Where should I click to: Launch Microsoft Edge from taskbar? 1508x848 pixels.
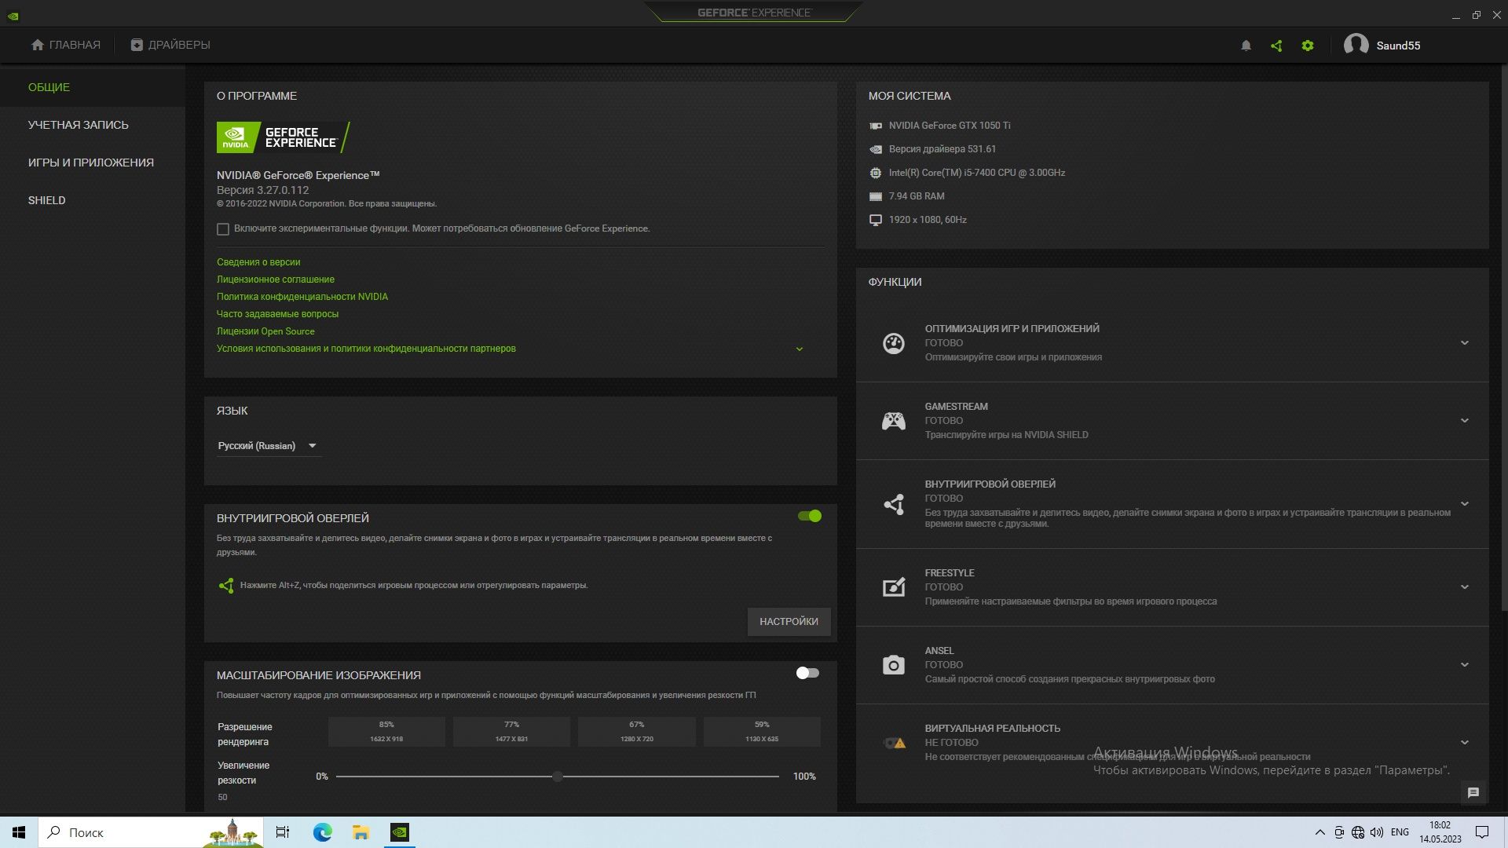pos(322,832)
